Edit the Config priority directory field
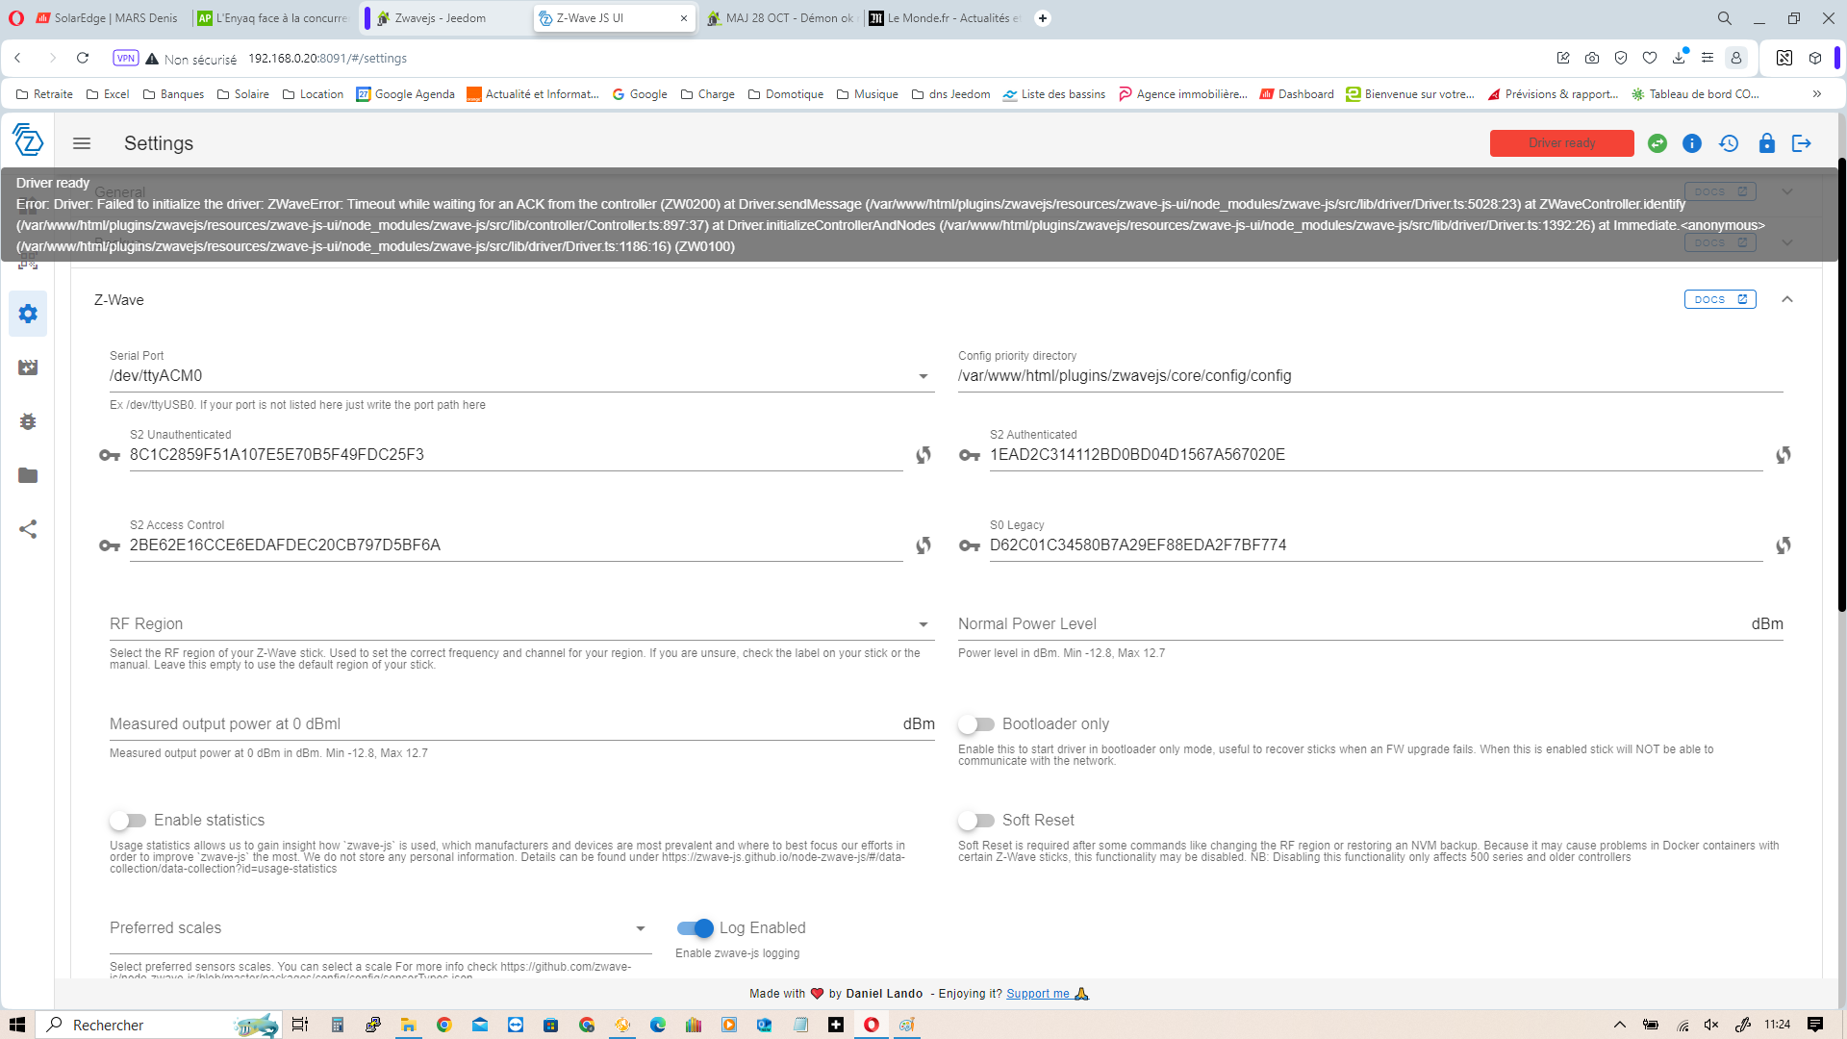 click(1370, 376)
